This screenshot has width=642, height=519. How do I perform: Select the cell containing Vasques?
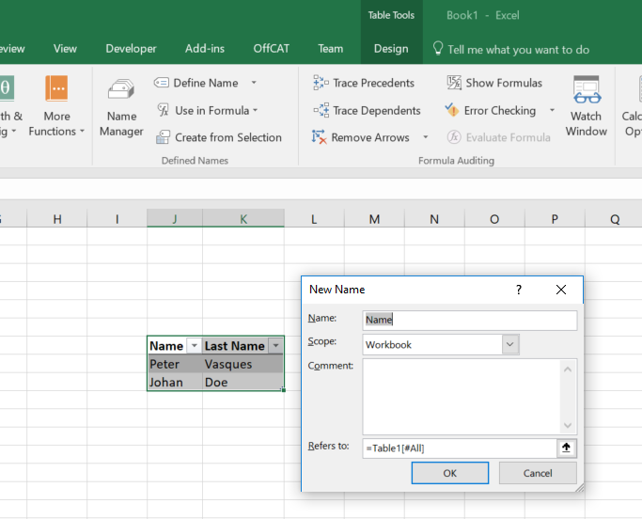[x=243, y=364]
